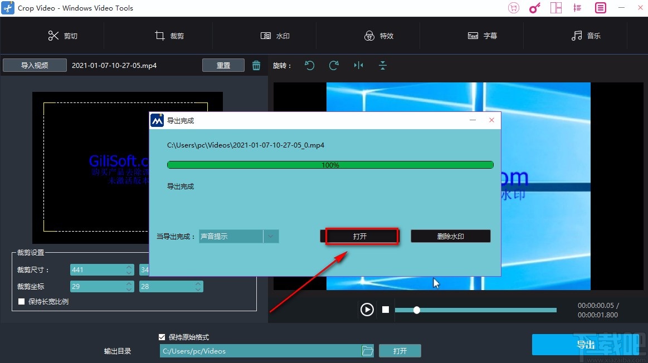Rotate the video clockwise
648x363 pixels.
(x=334, y=65)
